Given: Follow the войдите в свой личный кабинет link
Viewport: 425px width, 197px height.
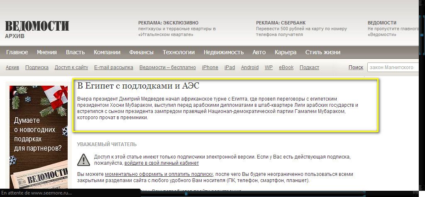Looking at the screenshot, I should [x=161, y=163].
